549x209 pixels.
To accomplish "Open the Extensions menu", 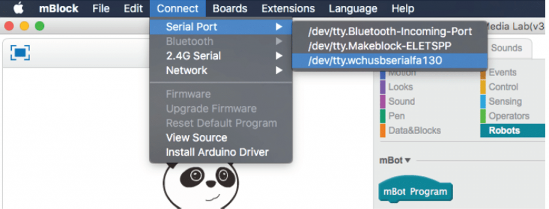I will coord(288,9).
